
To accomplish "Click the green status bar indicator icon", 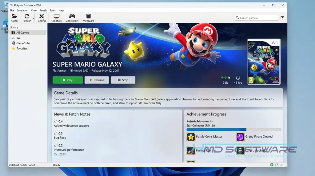I will [x=272, y=165].
